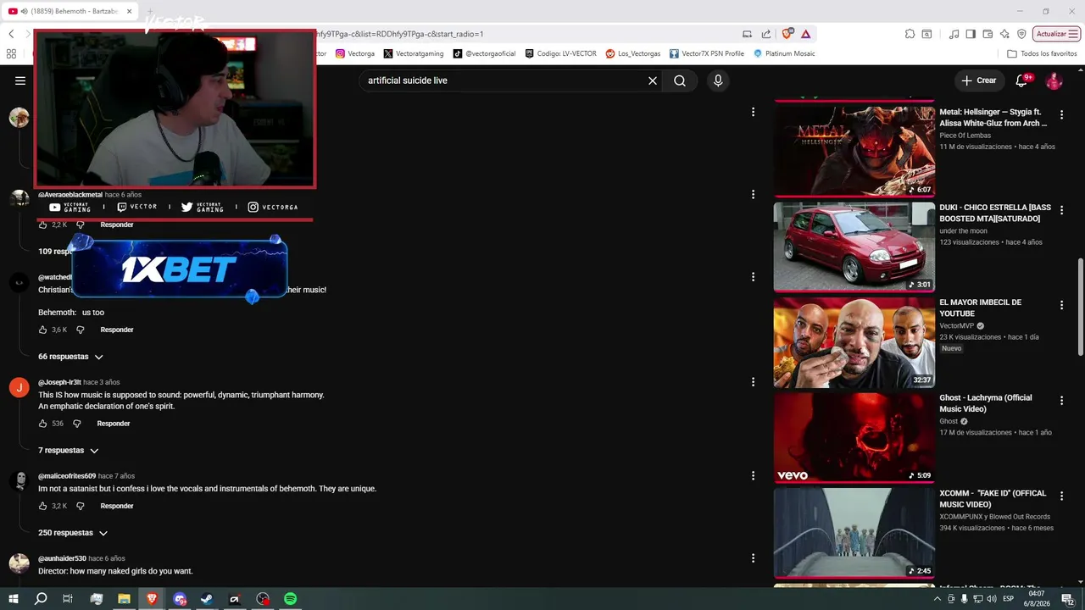Open the Vector7X PSN Profile bookmark
Viewport: 1085px width, 610px height.
point(707,53)
